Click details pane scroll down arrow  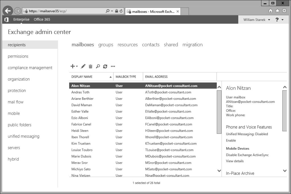click(x=285, y=171)
